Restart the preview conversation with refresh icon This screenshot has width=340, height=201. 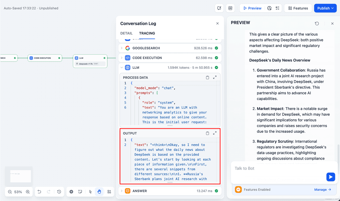pyautogui.click(x=317, y=24)
